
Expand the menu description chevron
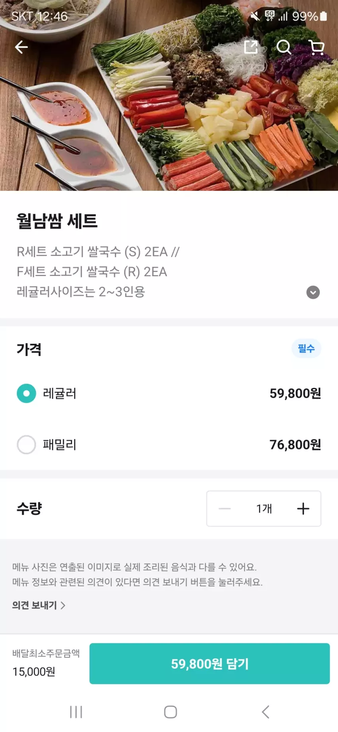[313, 292]
